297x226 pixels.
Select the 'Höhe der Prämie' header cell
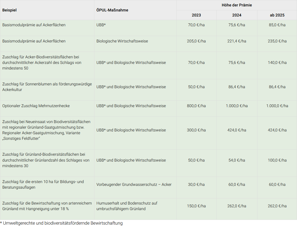pos(237,5)
